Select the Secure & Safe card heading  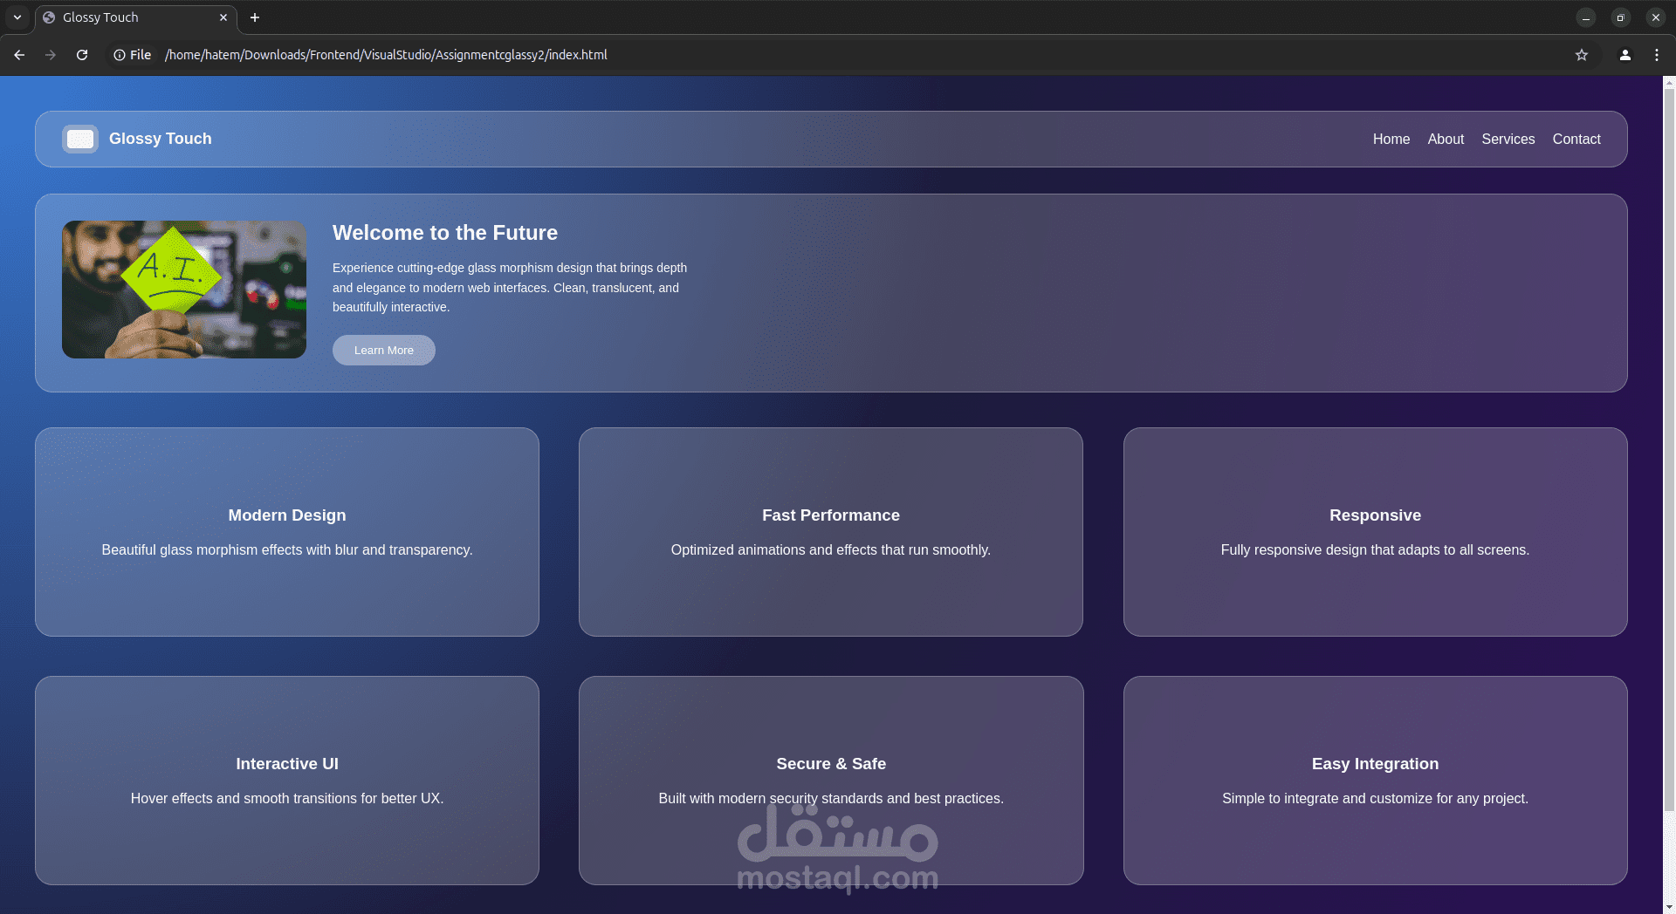831,764
